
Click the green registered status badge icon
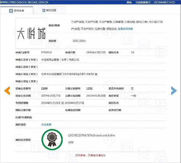[x=52, y=140]
